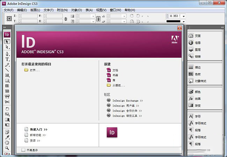The height and width of the screenshot is (157, 227).
Task: Open the 版面(L) menu
Action: tap(35, 10)
